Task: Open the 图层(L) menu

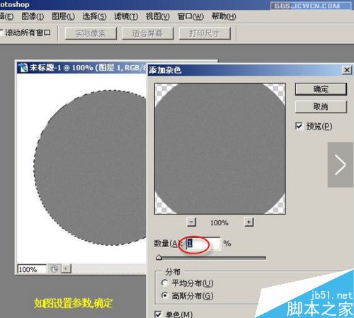Action: click(63, 16)
